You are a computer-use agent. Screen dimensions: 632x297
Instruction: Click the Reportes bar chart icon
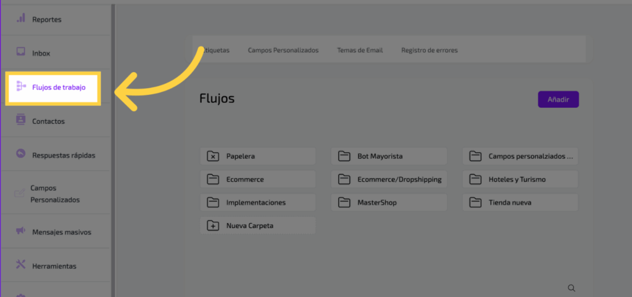click(x=20, y=18)
